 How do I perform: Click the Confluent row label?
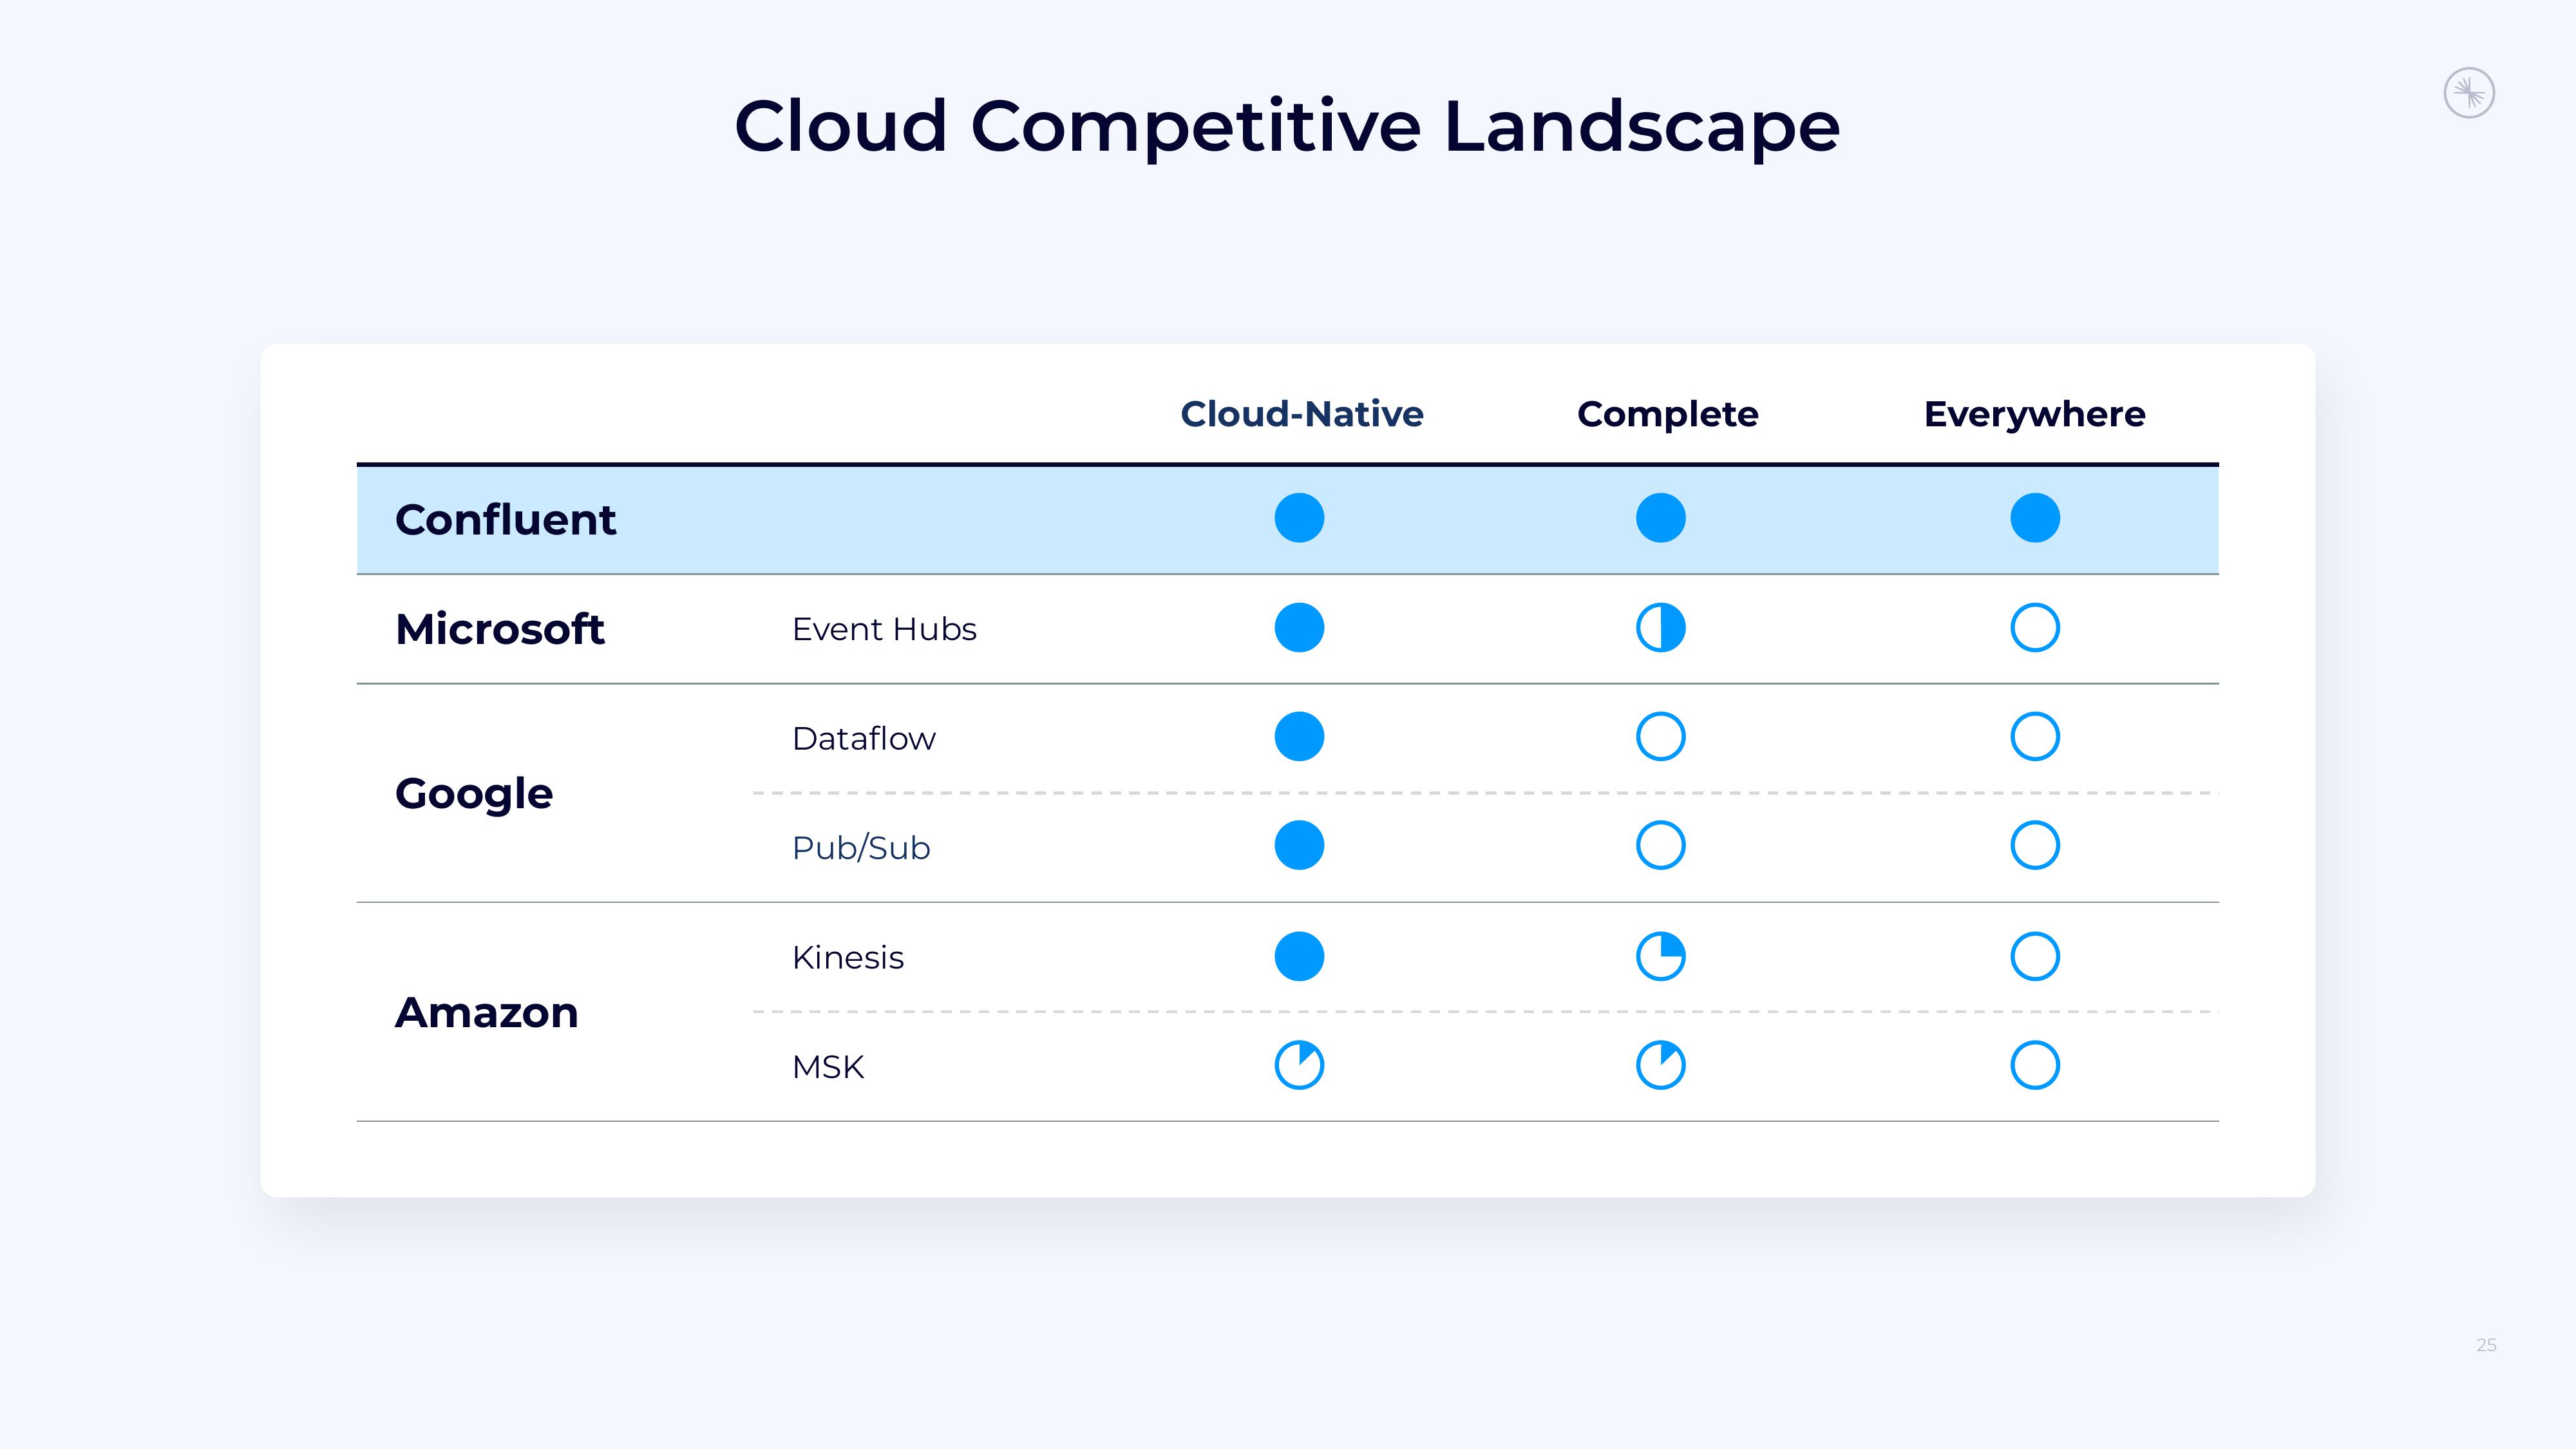[506, 520]
